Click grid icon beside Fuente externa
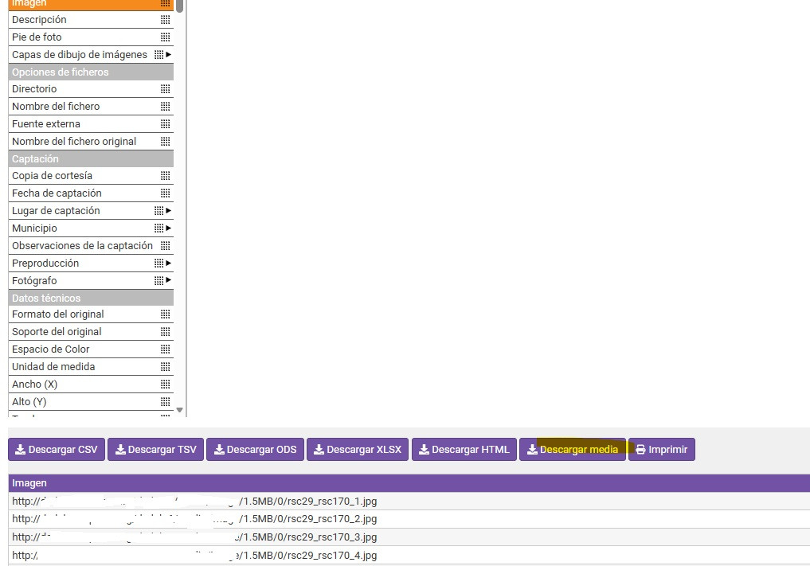 (165, 124)
